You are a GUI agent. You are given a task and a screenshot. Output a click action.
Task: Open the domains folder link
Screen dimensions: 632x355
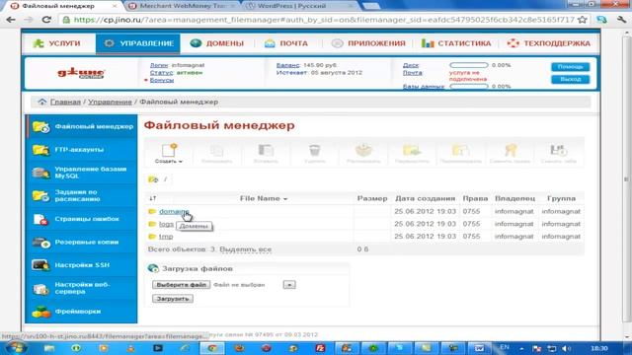tap(174, 211)
